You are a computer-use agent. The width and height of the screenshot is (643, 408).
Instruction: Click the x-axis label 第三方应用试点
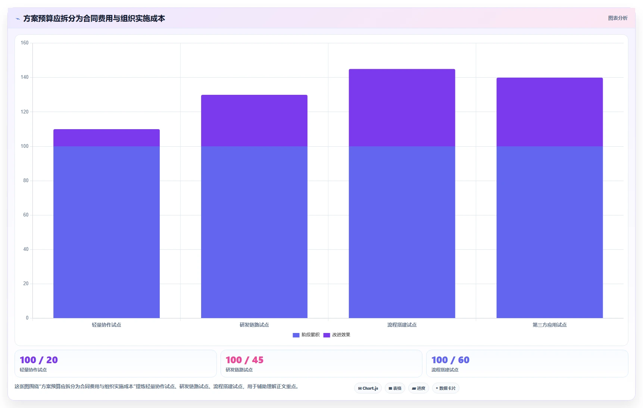[550, 325]
